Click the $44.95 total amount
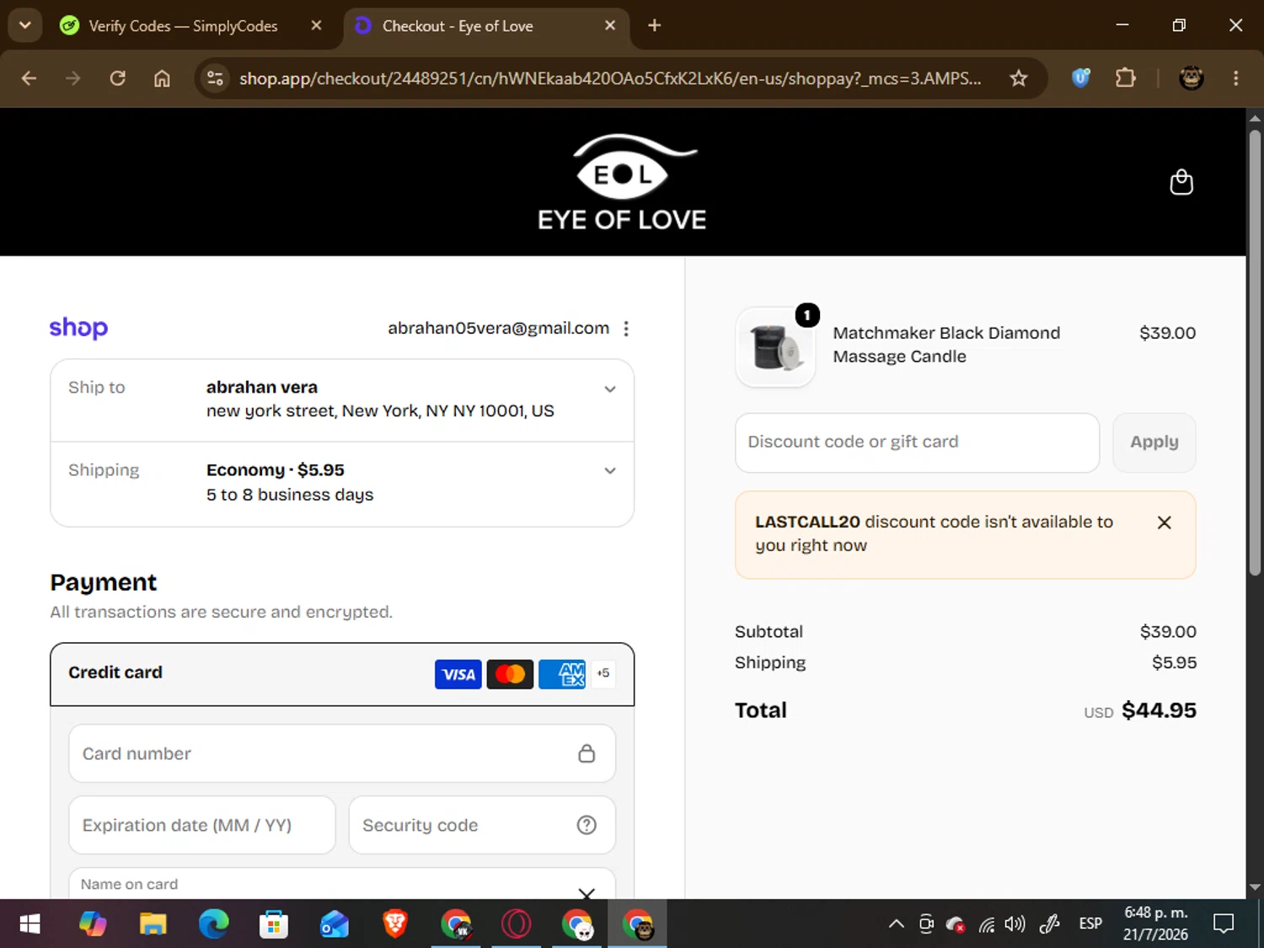Image resolution: width=1264 pixels, height=948 pixels. (1159, 710)
